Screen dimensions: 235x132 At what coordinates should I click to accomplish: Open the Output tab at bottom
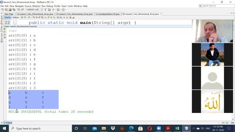(8, 123)
